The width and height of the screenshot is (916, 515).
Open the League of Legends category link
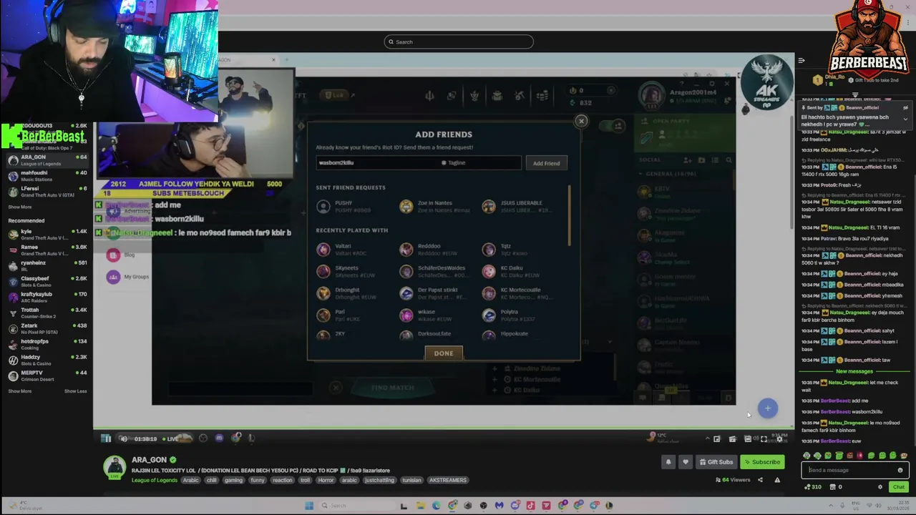pos(155,480)
